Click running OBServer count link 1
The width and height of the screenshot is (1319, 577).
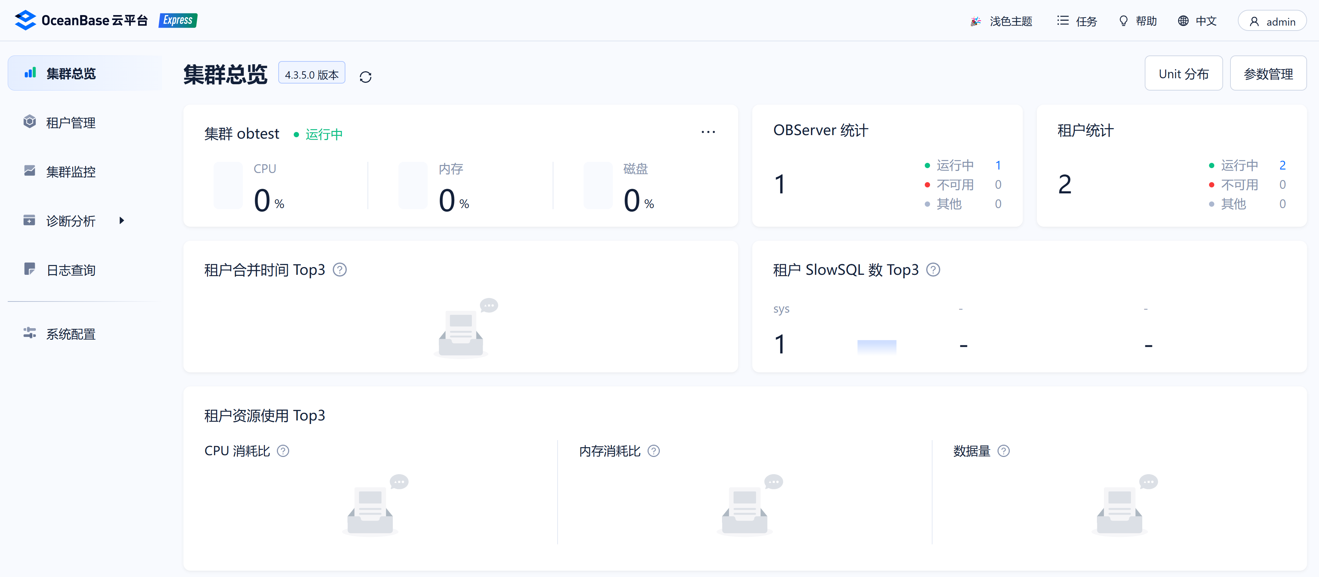pos(998,165)
